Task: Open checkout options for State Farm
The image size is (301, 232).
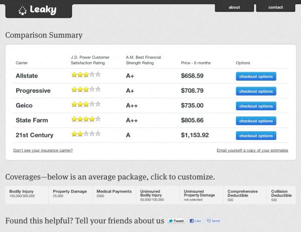Action: point(256,121)
